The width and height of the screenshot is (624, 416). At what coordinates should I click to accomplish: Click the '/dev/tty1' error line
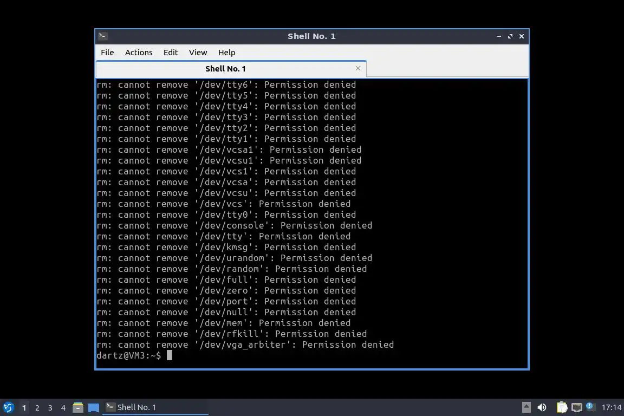point(226,139)
